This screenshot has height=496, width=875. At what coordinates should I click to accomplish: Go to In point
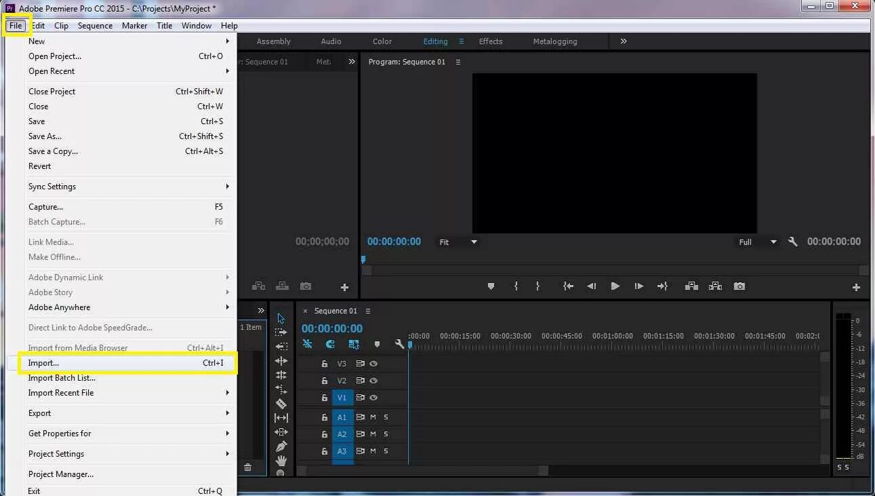click(x=568, y=286)
